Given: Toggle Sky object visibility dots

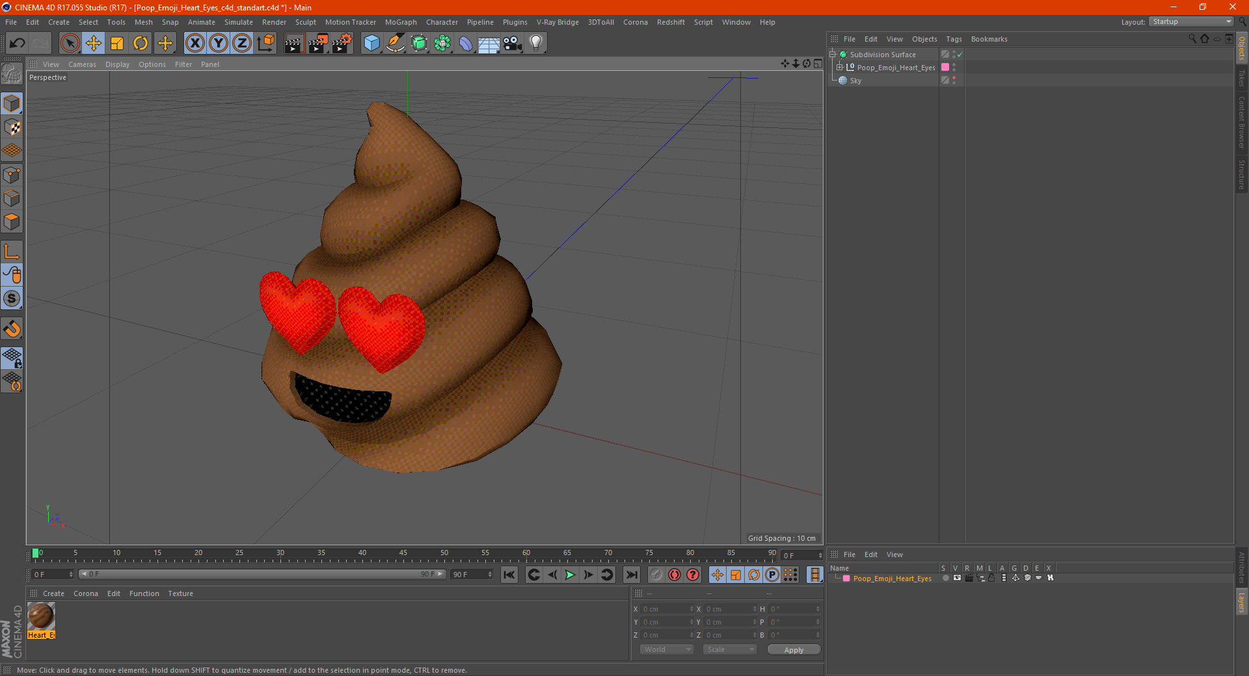Looking at the screenshot, I should click(x=954, y=80).
